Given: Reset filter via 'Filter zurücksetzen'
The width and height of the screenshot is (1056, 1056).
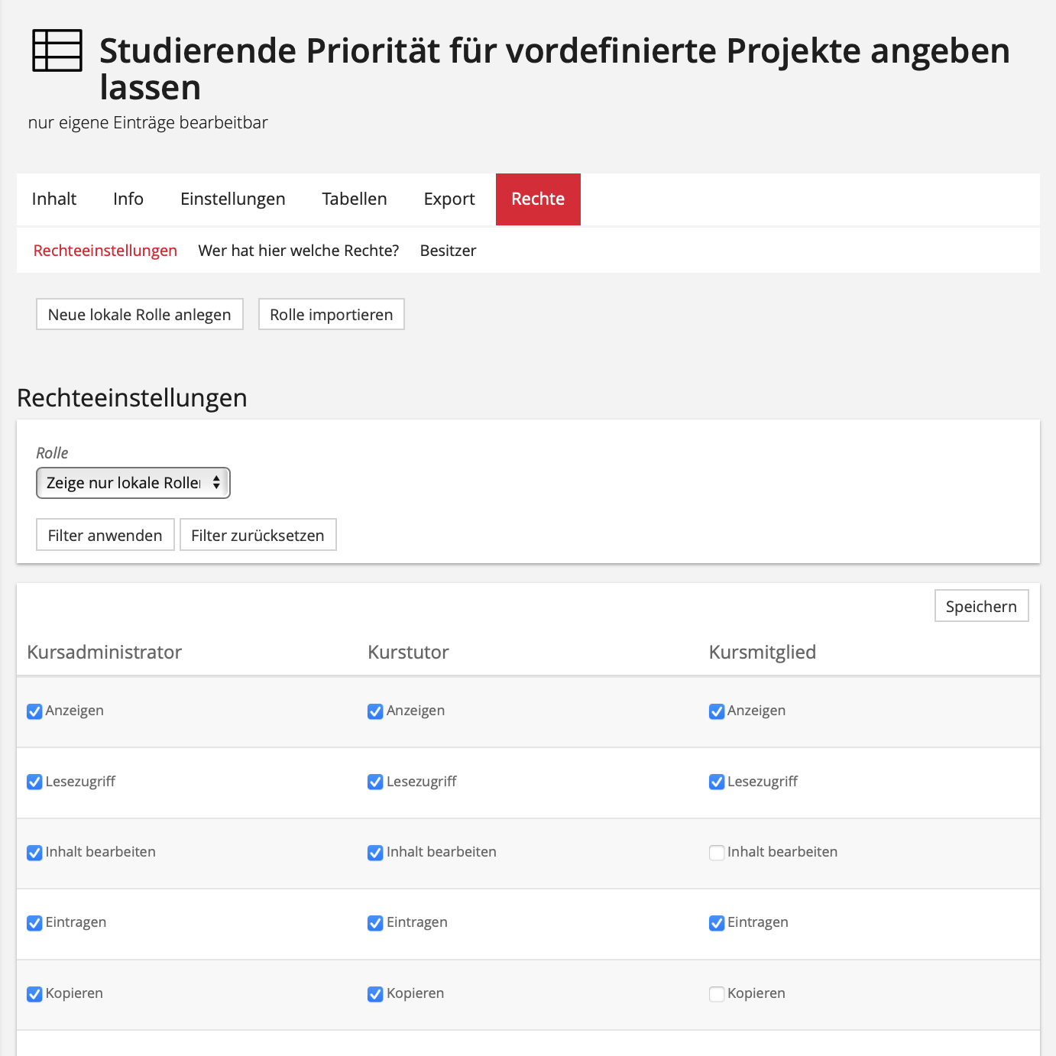Looking at the screenshot, I should click(258, 535).
